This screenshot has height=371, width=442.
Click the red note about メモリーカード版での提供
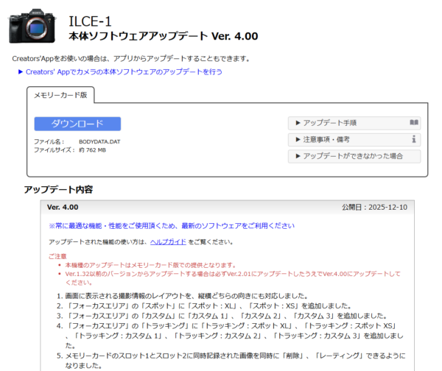point(150,265)
